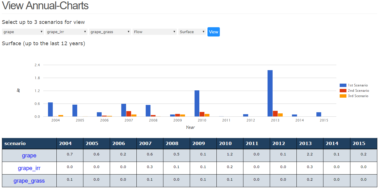The image size is (379, 188).
Task: Click the 2013 table column header
Action: tap(310, 143)
